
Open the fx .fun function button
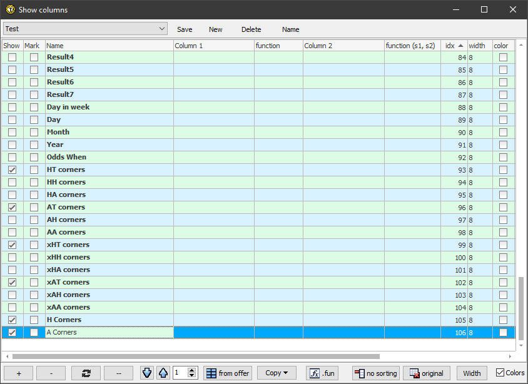pyautogui.click(x=322, y=373)
